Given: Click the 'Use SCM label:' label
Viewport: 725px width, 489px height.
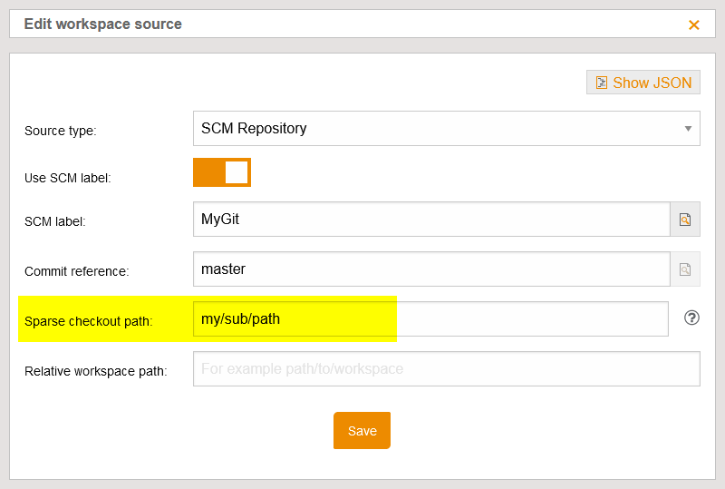Looking at the screenshot, I should click(x=67, y=178).
